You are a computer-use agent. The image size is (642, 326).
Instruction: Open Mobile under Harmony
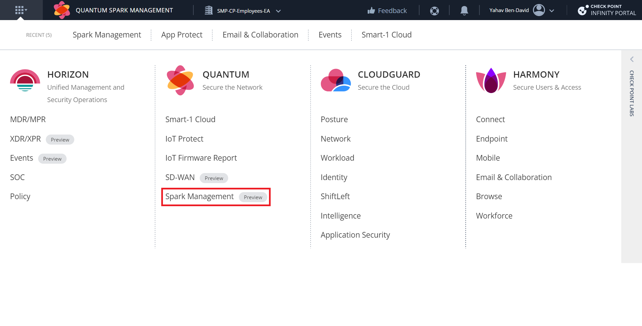[x=488, y=158]
